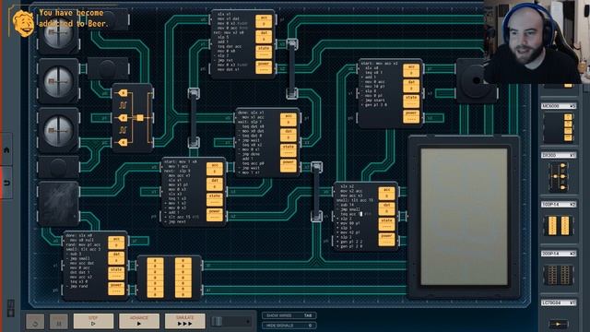Pick the DX300 expander part from the palette
This screenshot has height=332, width=590.
[x=559, y=176]
